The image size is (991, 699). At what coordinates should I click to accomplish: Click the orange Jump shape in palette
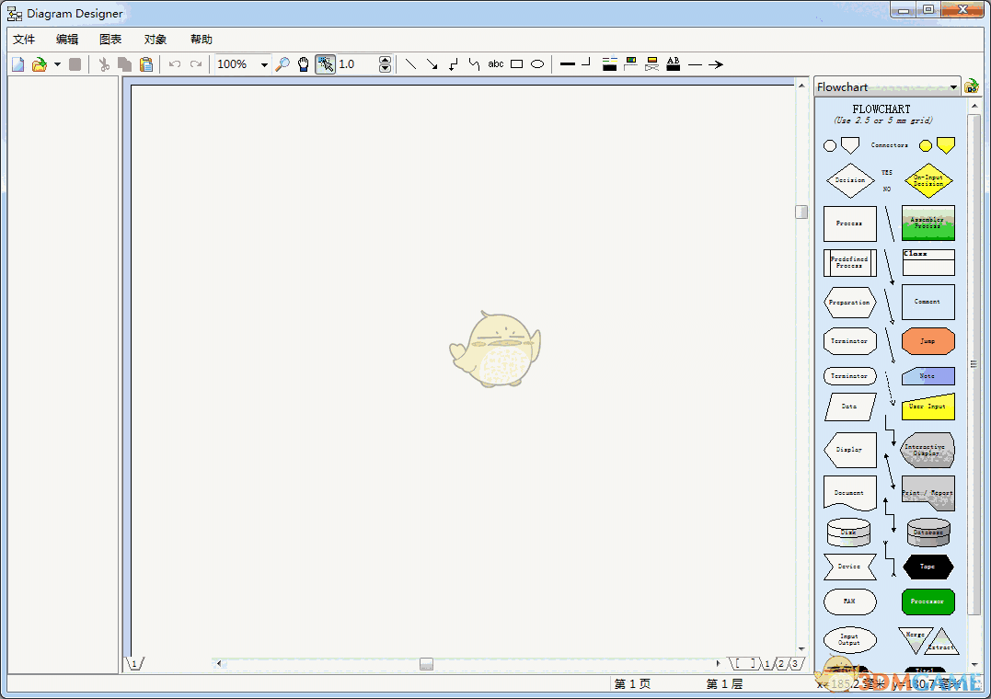click(928, 341)
